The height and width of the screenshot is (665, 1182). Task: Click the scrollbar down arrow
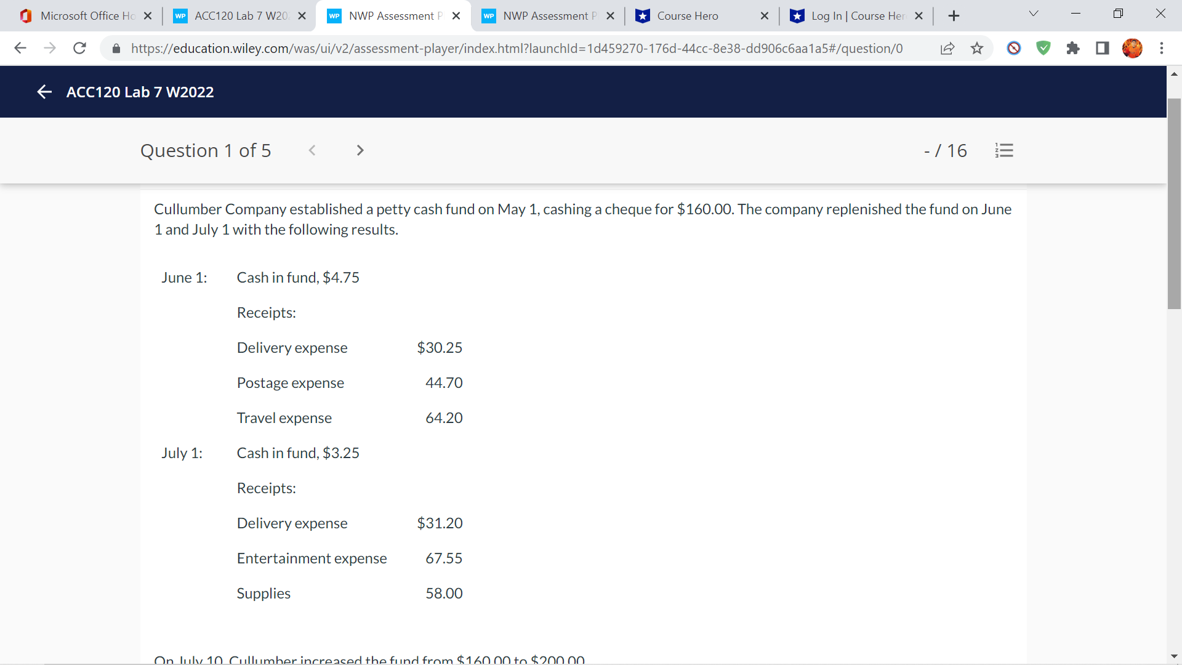coord(1175,656)
